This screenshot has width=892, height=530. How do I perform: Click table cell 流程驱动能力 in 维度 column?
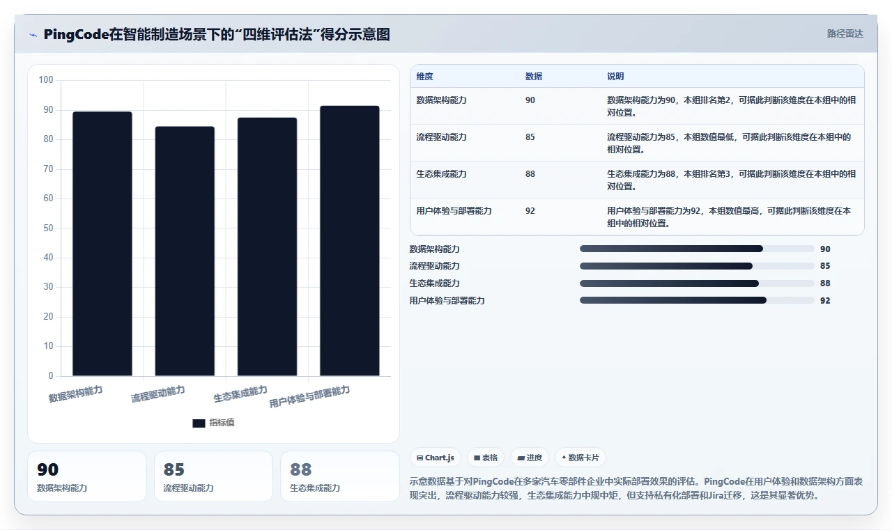pyautogui.click(x=441, y=137)
